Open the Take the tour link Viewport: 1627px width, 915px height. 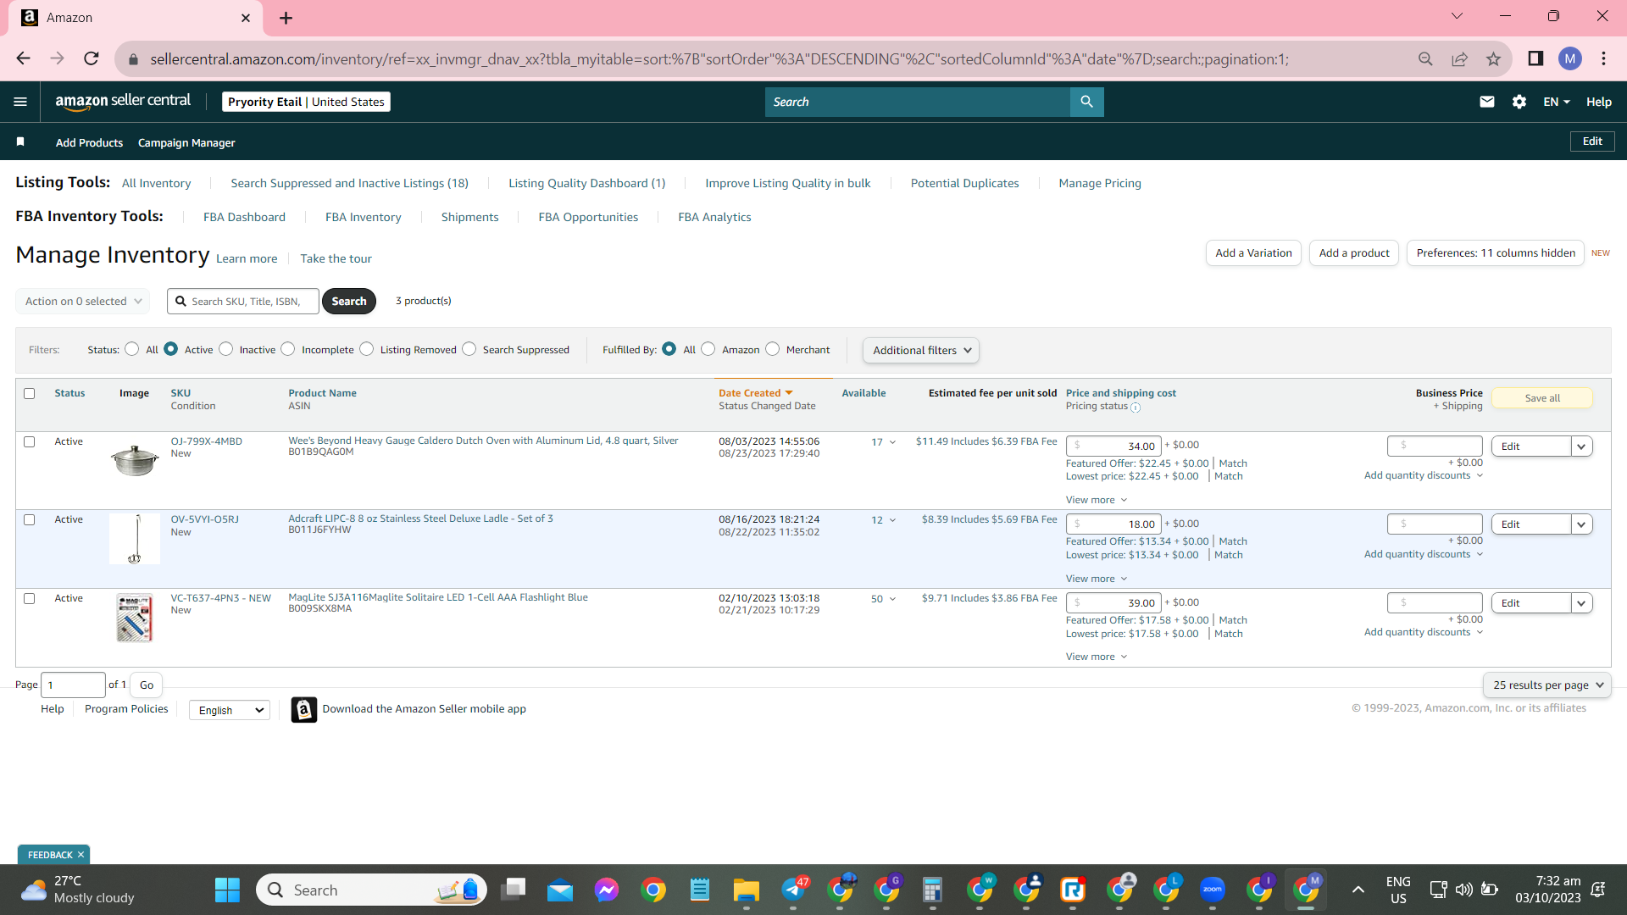point(336,258)
